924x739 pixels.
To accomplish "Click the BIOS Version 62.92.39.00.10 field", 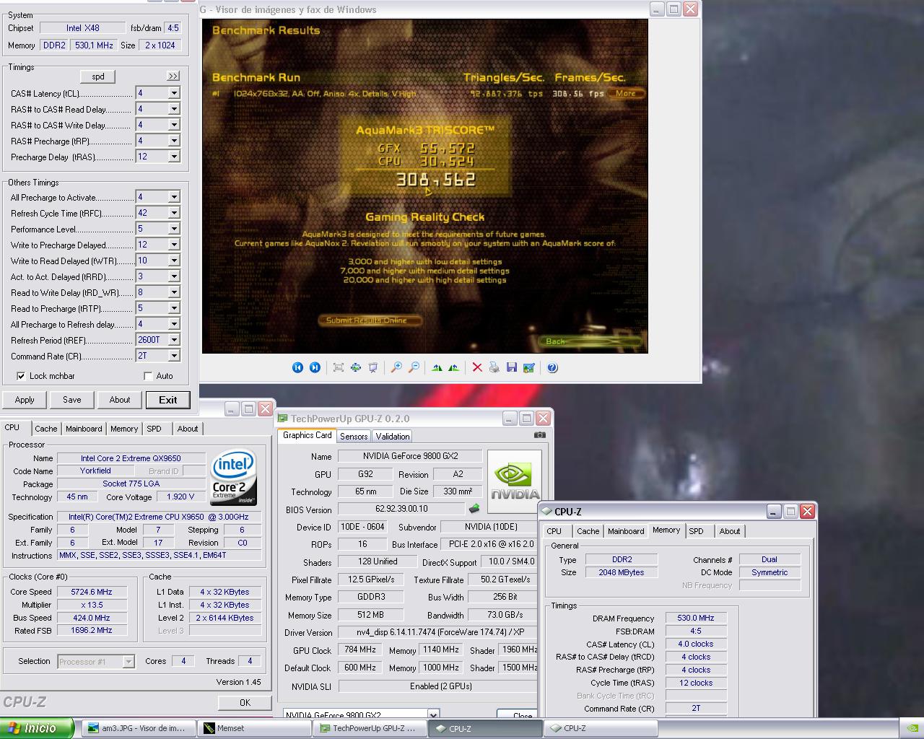I will coord(401,509).
